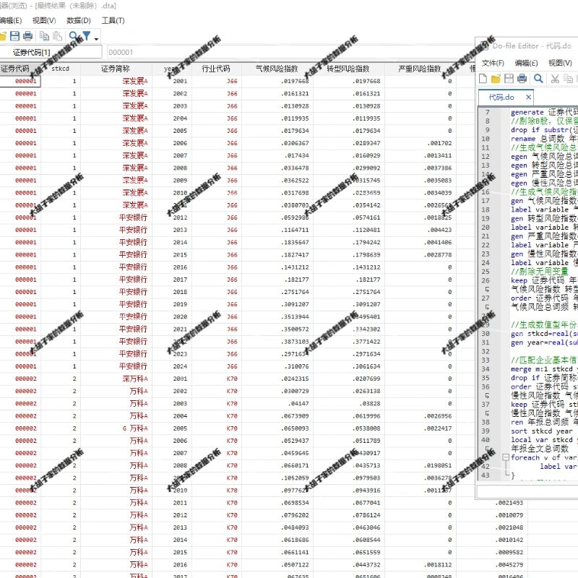Click Copy icon in Do-file Editor toolbar
The width and height of the screenshot is (578, 578).
568,79
